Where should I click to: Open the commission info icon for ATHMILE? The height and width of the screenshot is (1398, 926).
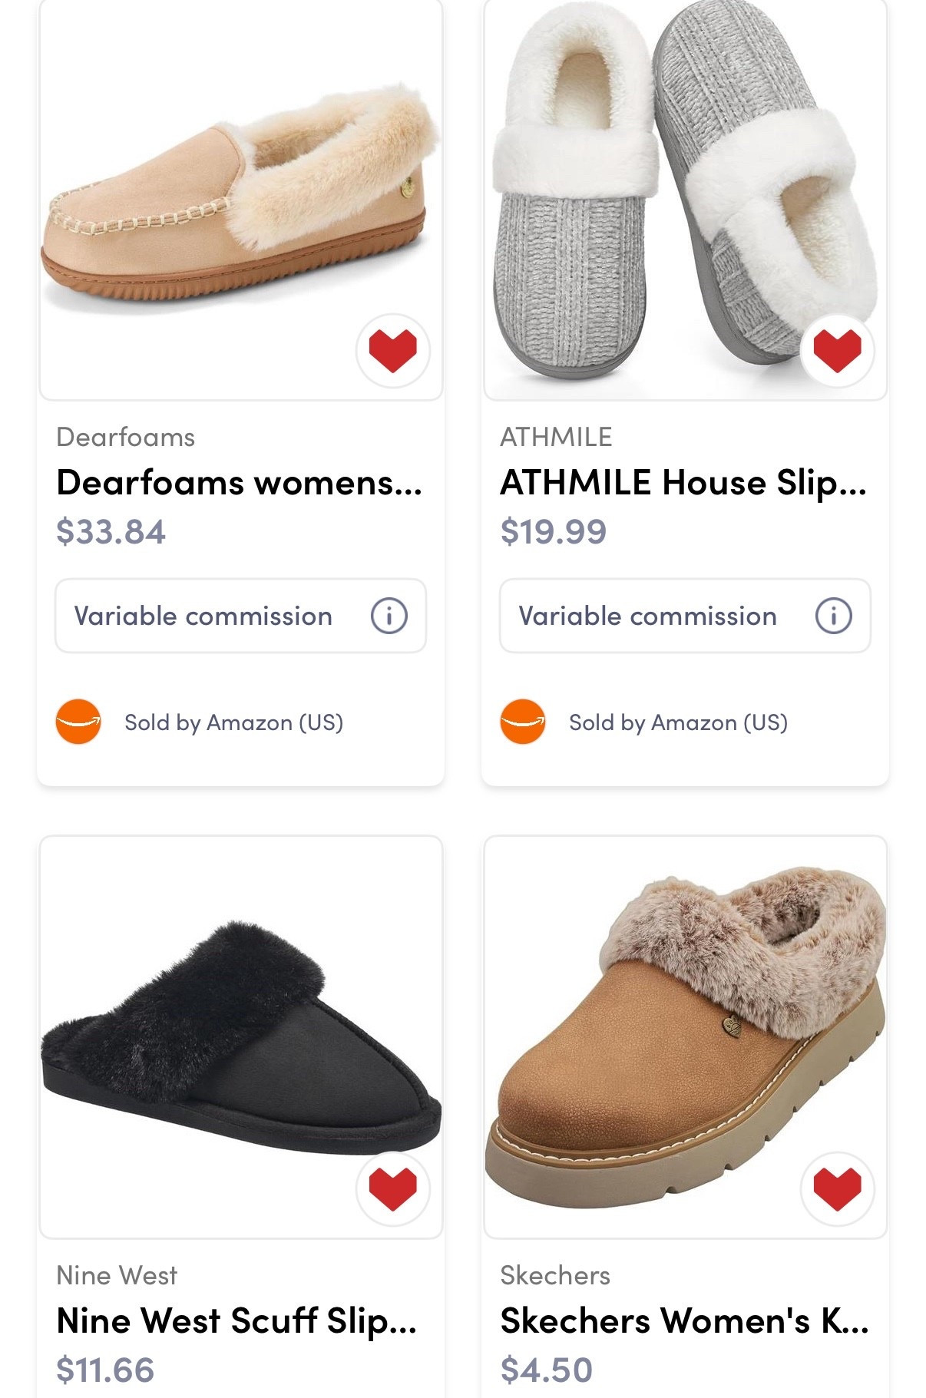[x=834, y=616]
